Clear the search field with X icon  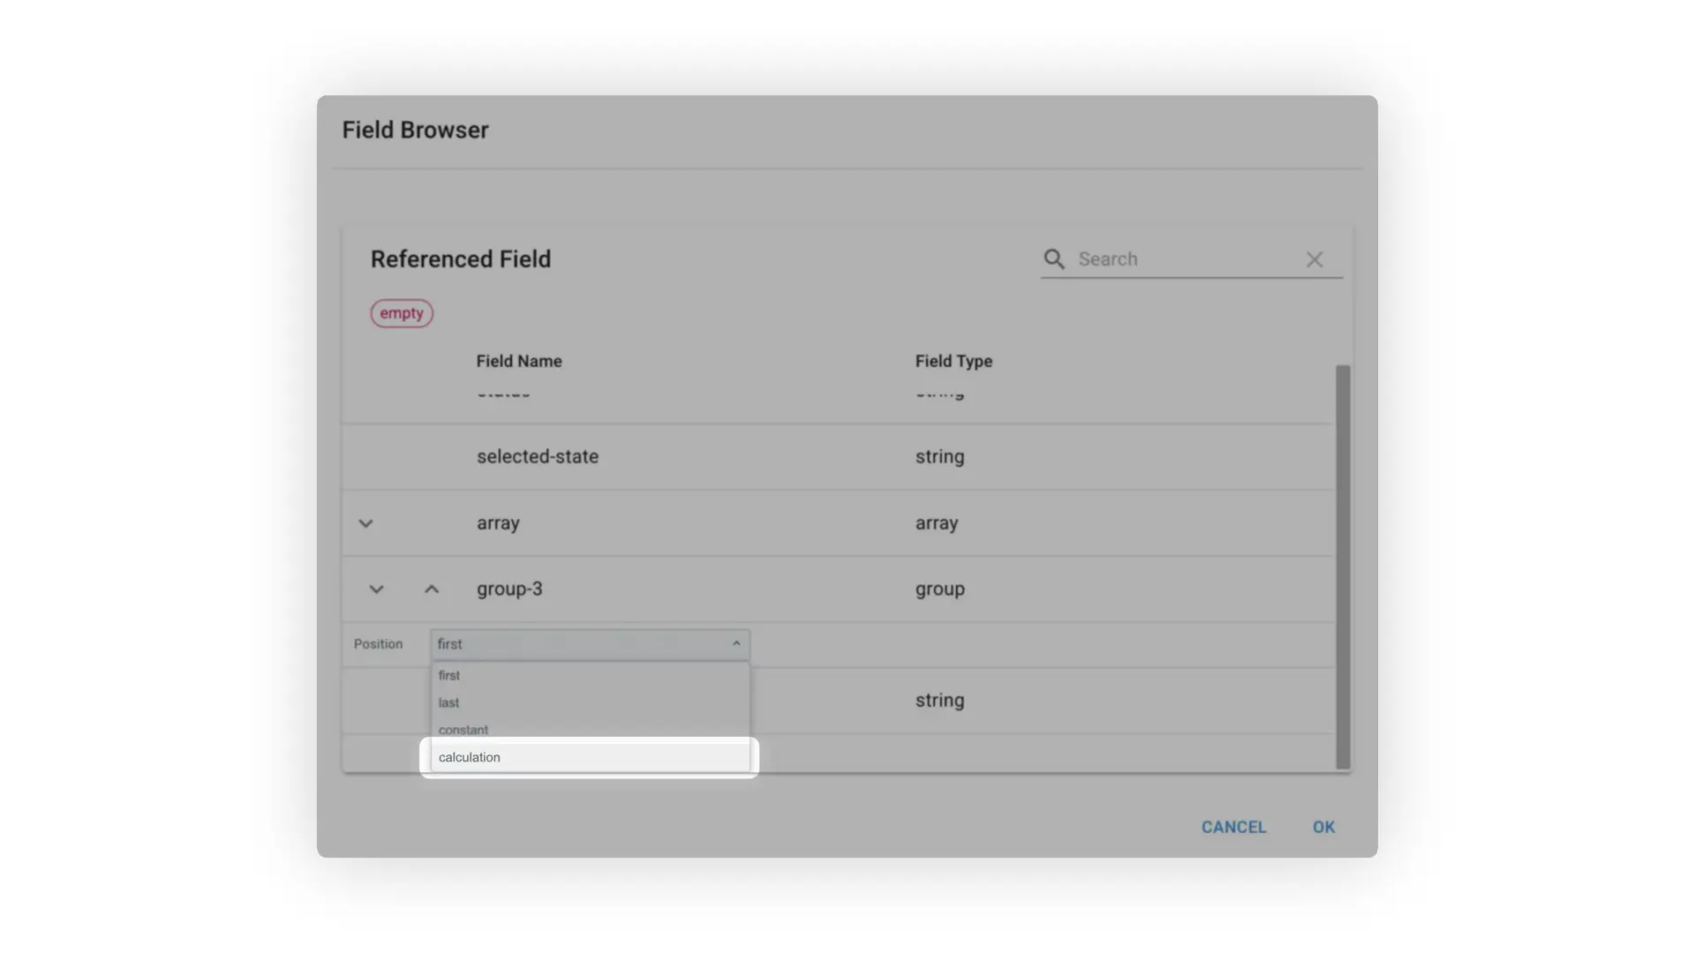point(1314,259)
